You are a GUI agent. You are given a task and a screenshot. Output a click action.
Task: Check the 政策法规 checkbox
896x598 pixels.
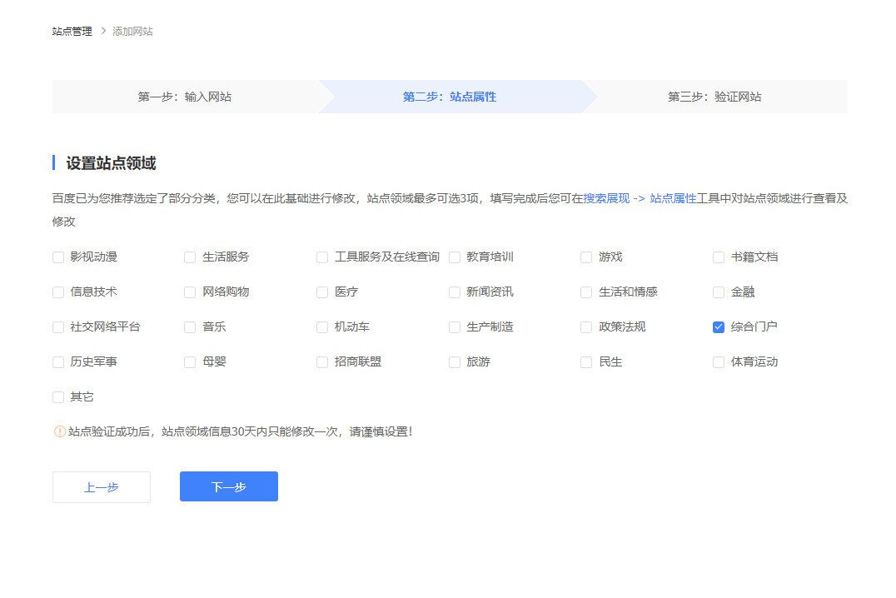tap(586, 327)
